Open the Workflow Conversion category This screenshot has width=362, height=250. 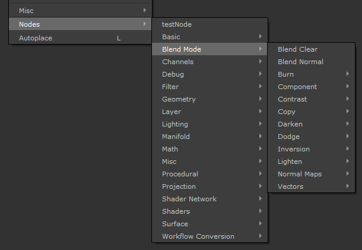[198, 236]
